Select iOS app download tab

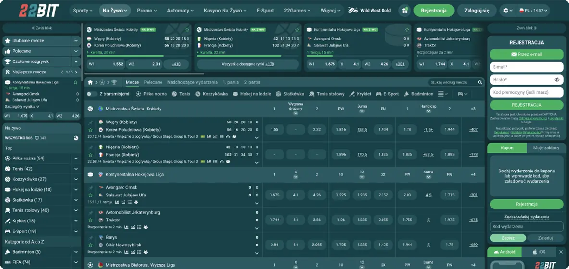click(539, 252)
